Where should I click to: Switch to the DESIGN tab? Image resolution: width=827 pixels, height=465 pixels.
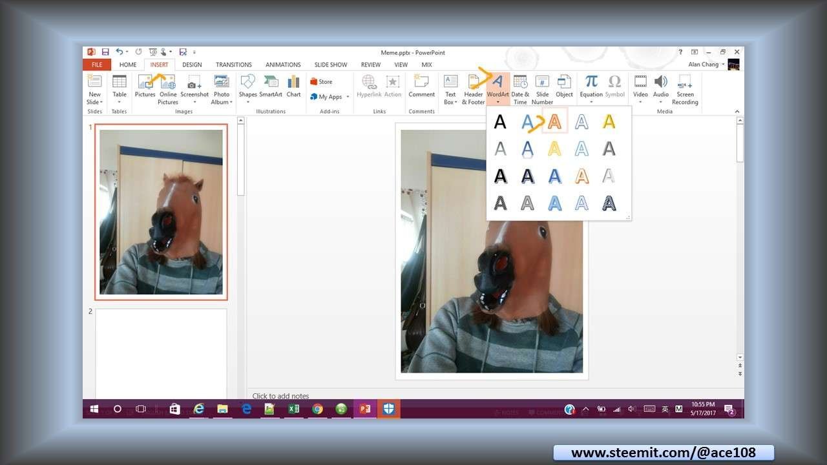tap(192, 65)
